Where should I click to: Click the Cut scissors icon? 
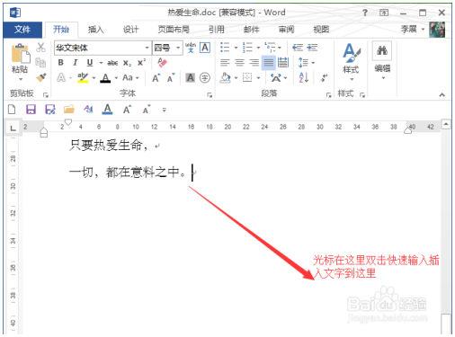[x=40, y=48]
